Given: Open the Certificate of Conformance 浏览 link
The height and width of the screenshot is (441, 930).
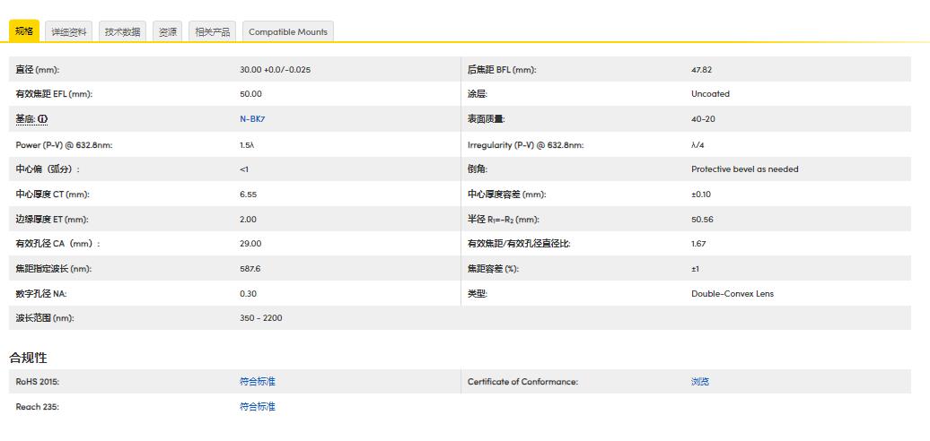Looking at the screenshot, I should 700,382.
